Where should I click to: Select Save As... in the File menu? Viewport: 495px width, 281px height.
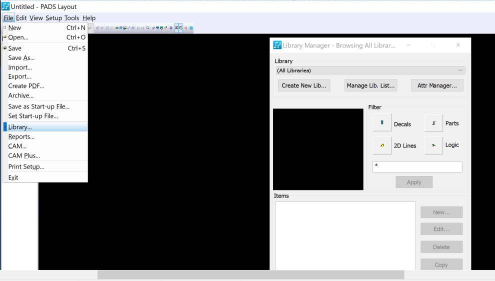coord(45,58)
